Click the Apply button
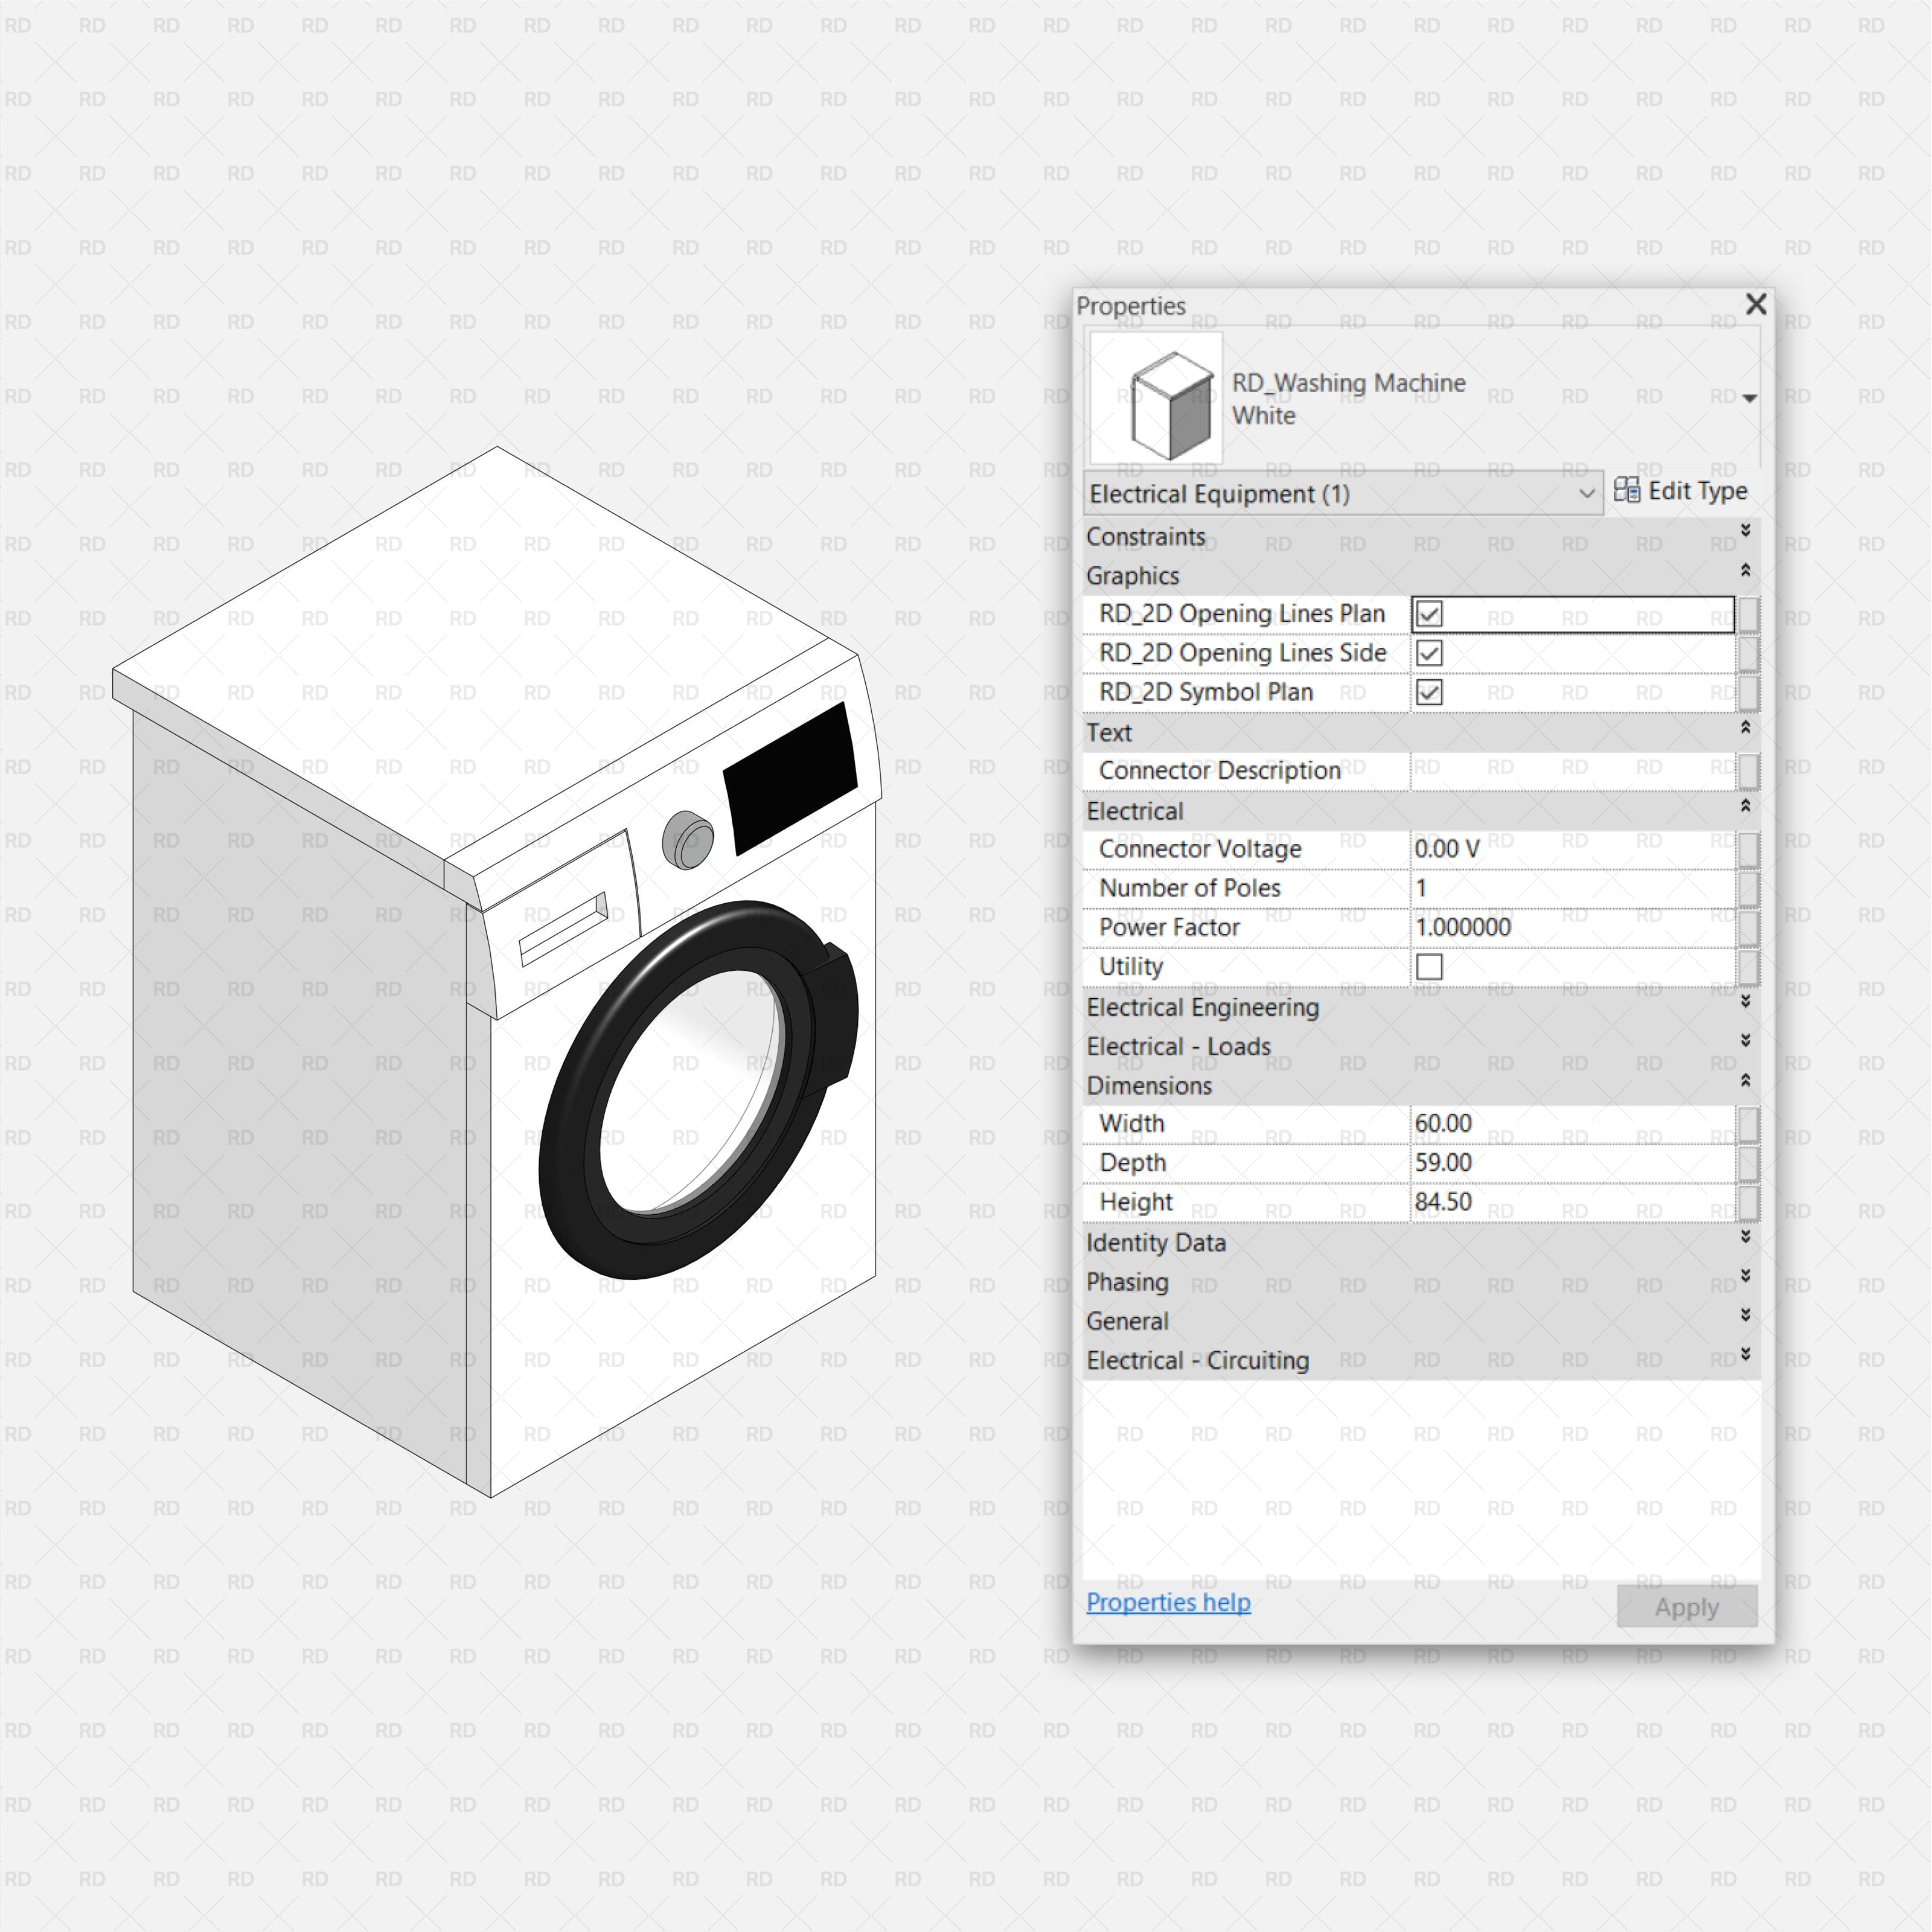Image resolution: width=1932 pixels, height=1932 pixels. tap(1686, 1607)
